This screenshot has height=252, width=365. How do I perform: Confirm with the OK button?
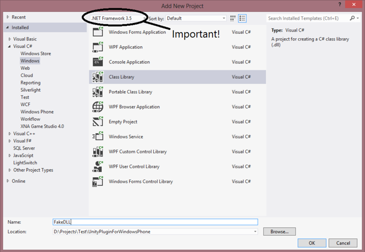(x=312, y=243)
